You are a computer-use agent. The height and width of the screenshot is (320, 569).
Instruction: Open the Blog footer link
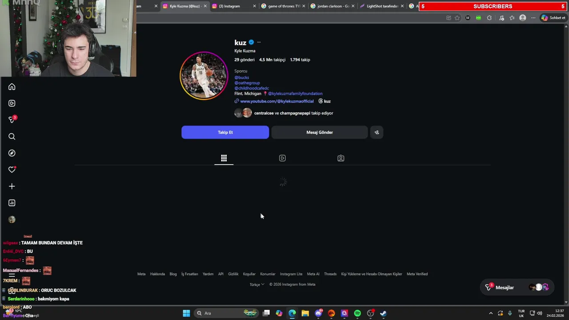[173, 274]
